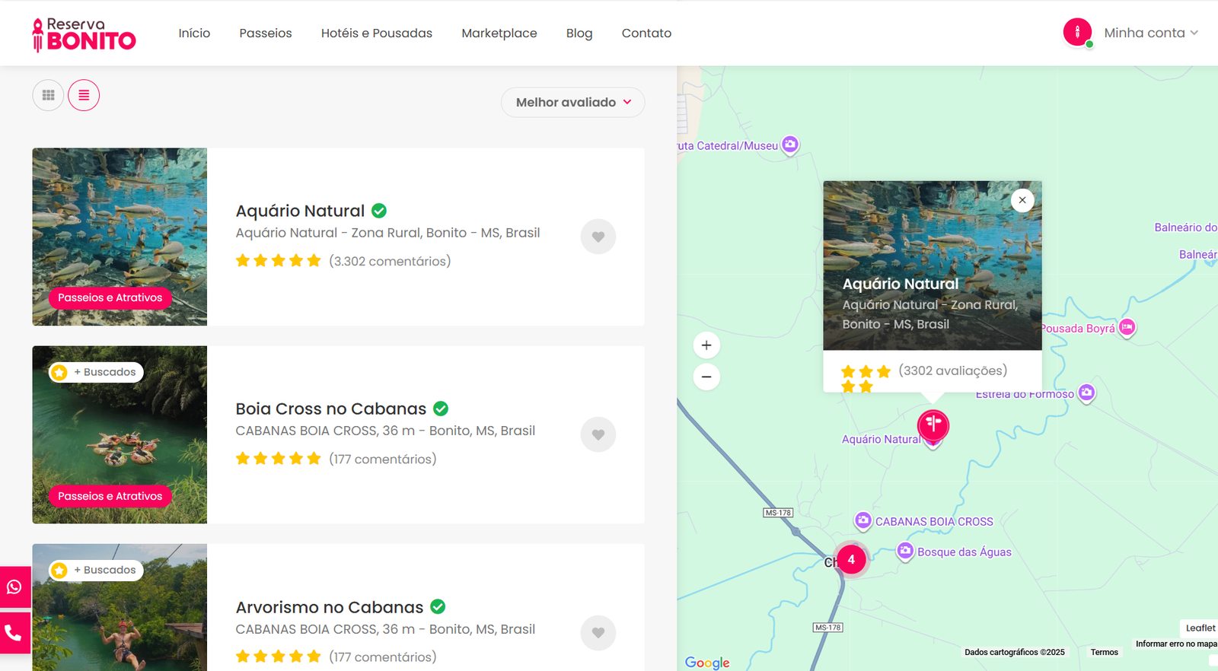Switch to grid view layout
Image resolution: width=1218 pixels, height=671 pixels.
pos(48,95)
